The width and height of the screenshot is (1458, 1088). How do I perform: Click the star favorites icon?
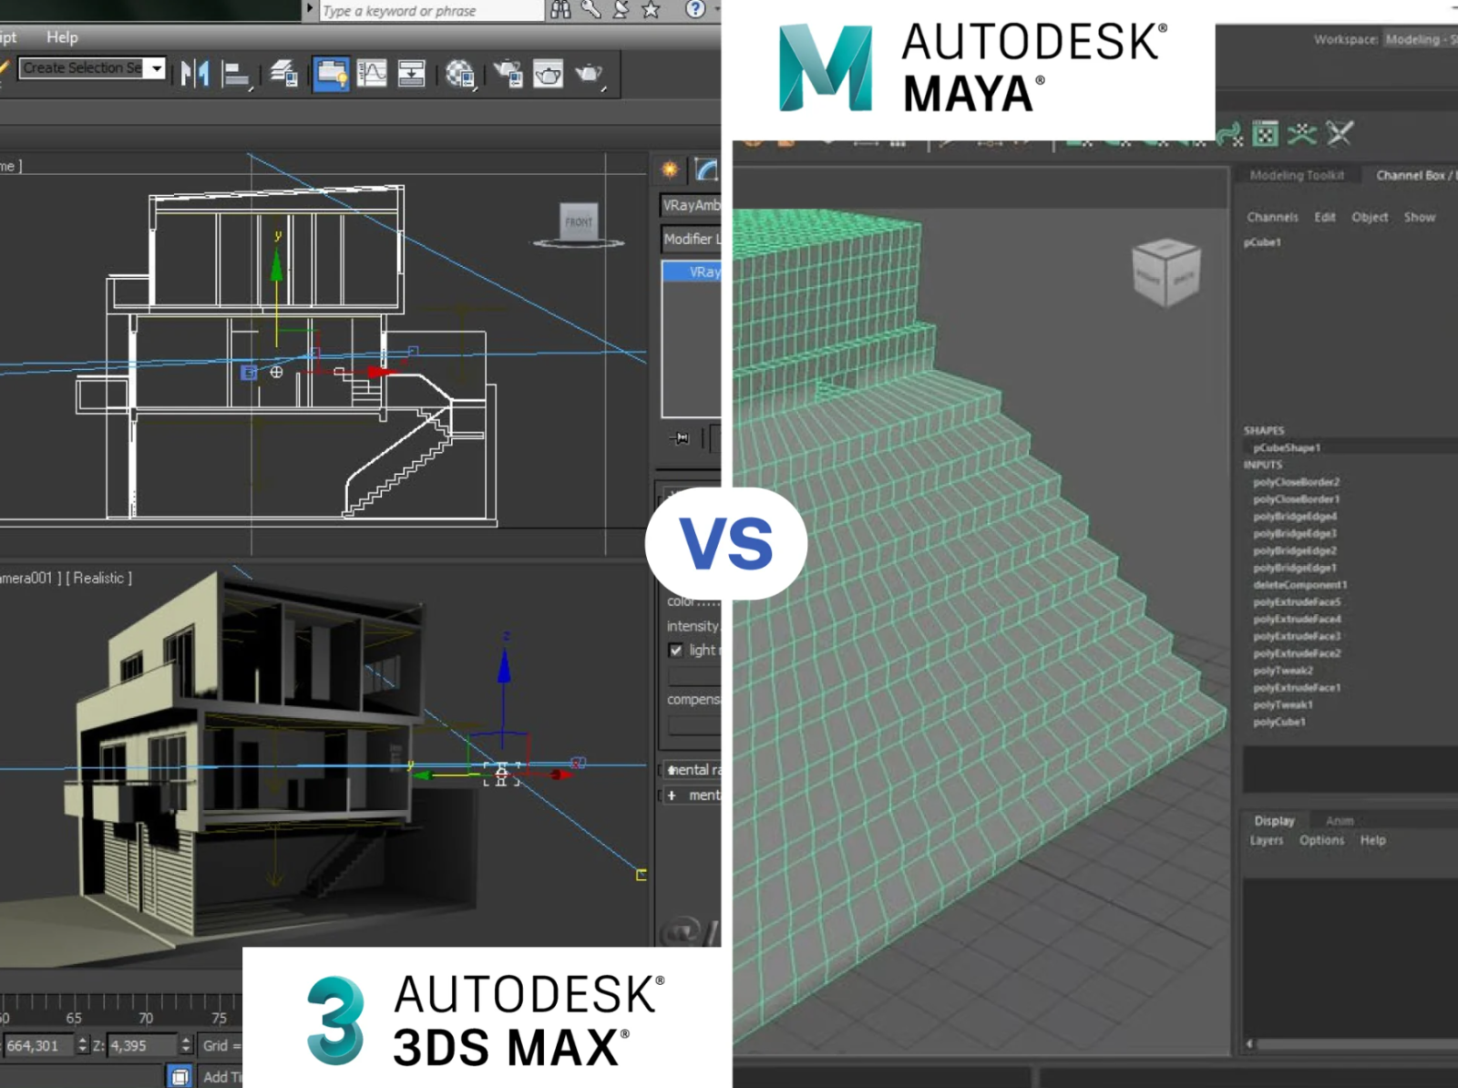coord(651,9)
